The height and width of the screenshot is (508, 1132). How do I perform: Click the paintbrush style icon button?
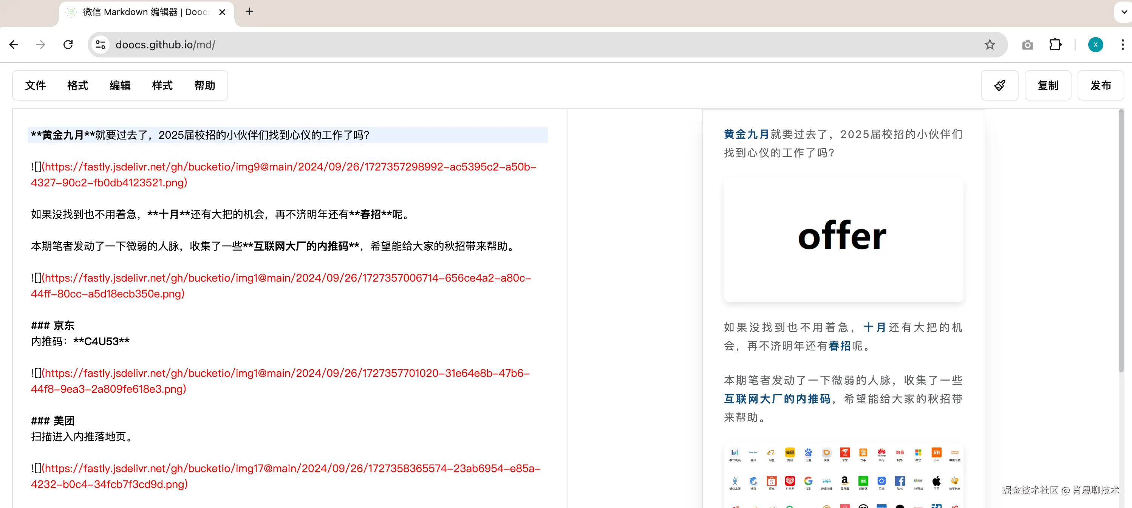tap(999, 85)
